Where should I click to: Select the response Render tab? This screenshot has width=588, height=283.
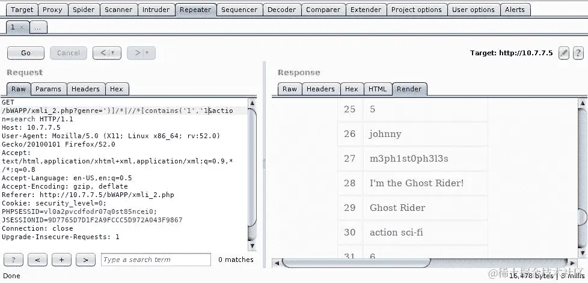pos(409,89)
